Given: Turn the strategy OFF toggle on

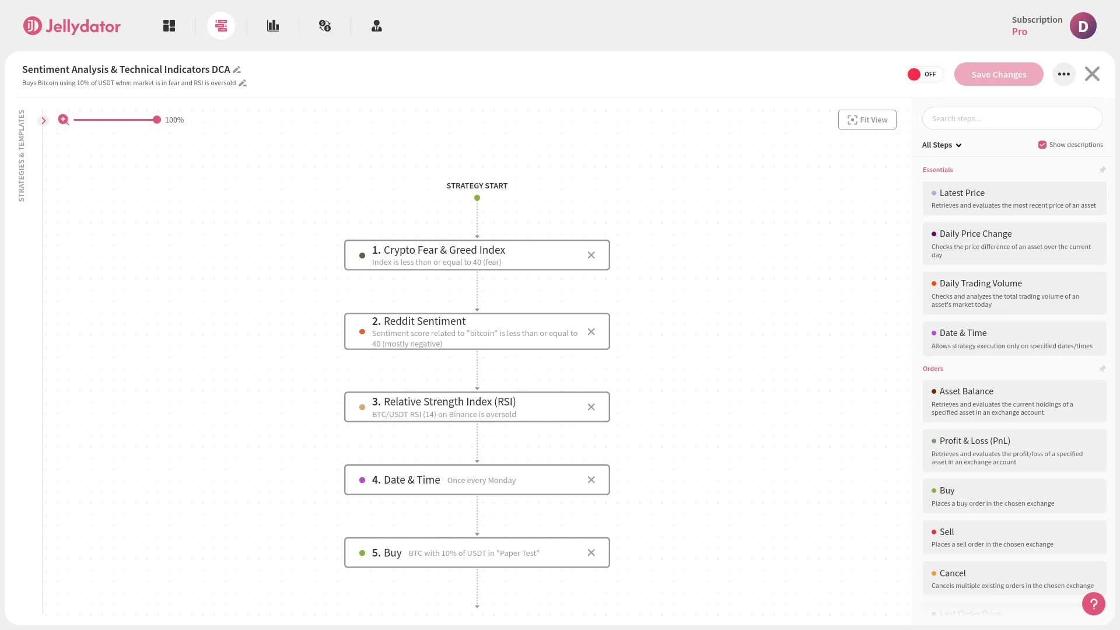Looking at the screenshot, I should tap(923, 74).
